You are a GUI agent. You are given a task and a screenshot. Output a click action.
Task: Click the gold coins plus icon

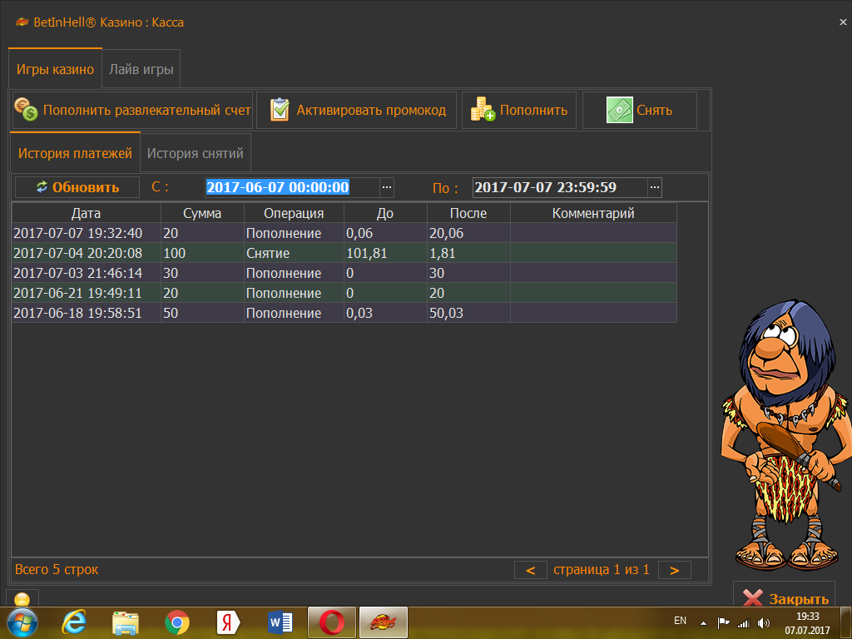(483, 110)
